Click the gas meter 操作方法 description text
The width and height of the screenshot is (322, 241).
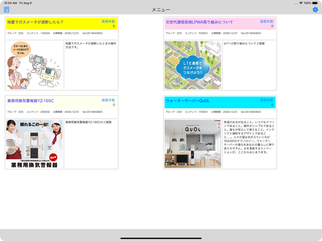(x=91, y=45)
